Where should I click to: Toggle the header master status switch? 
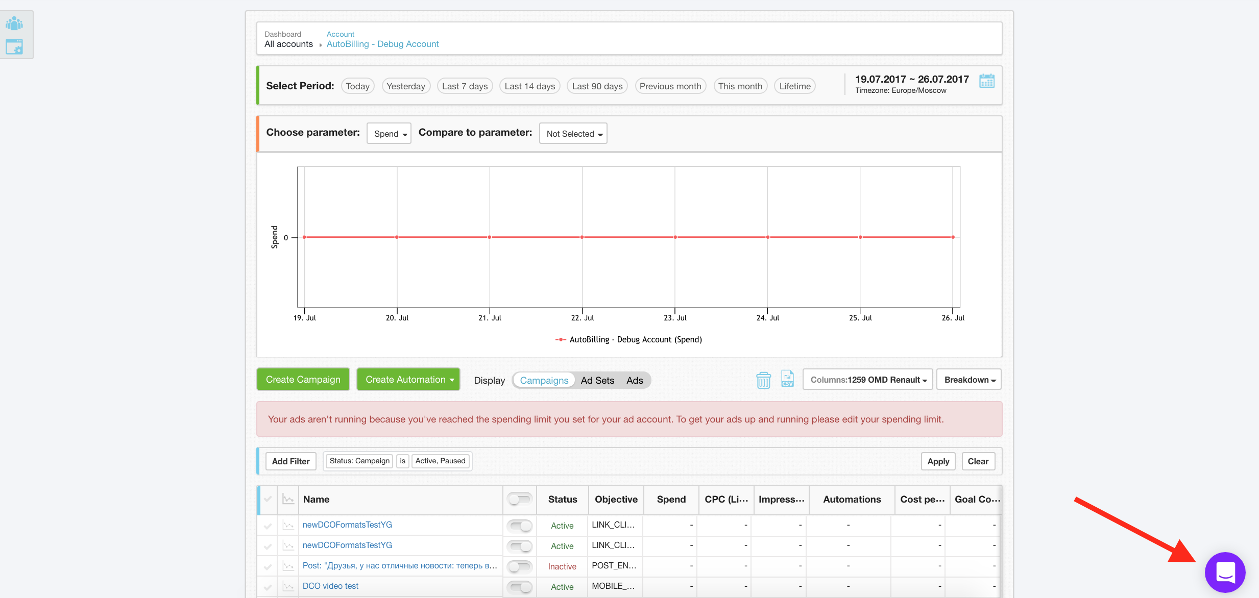(520, 499)
